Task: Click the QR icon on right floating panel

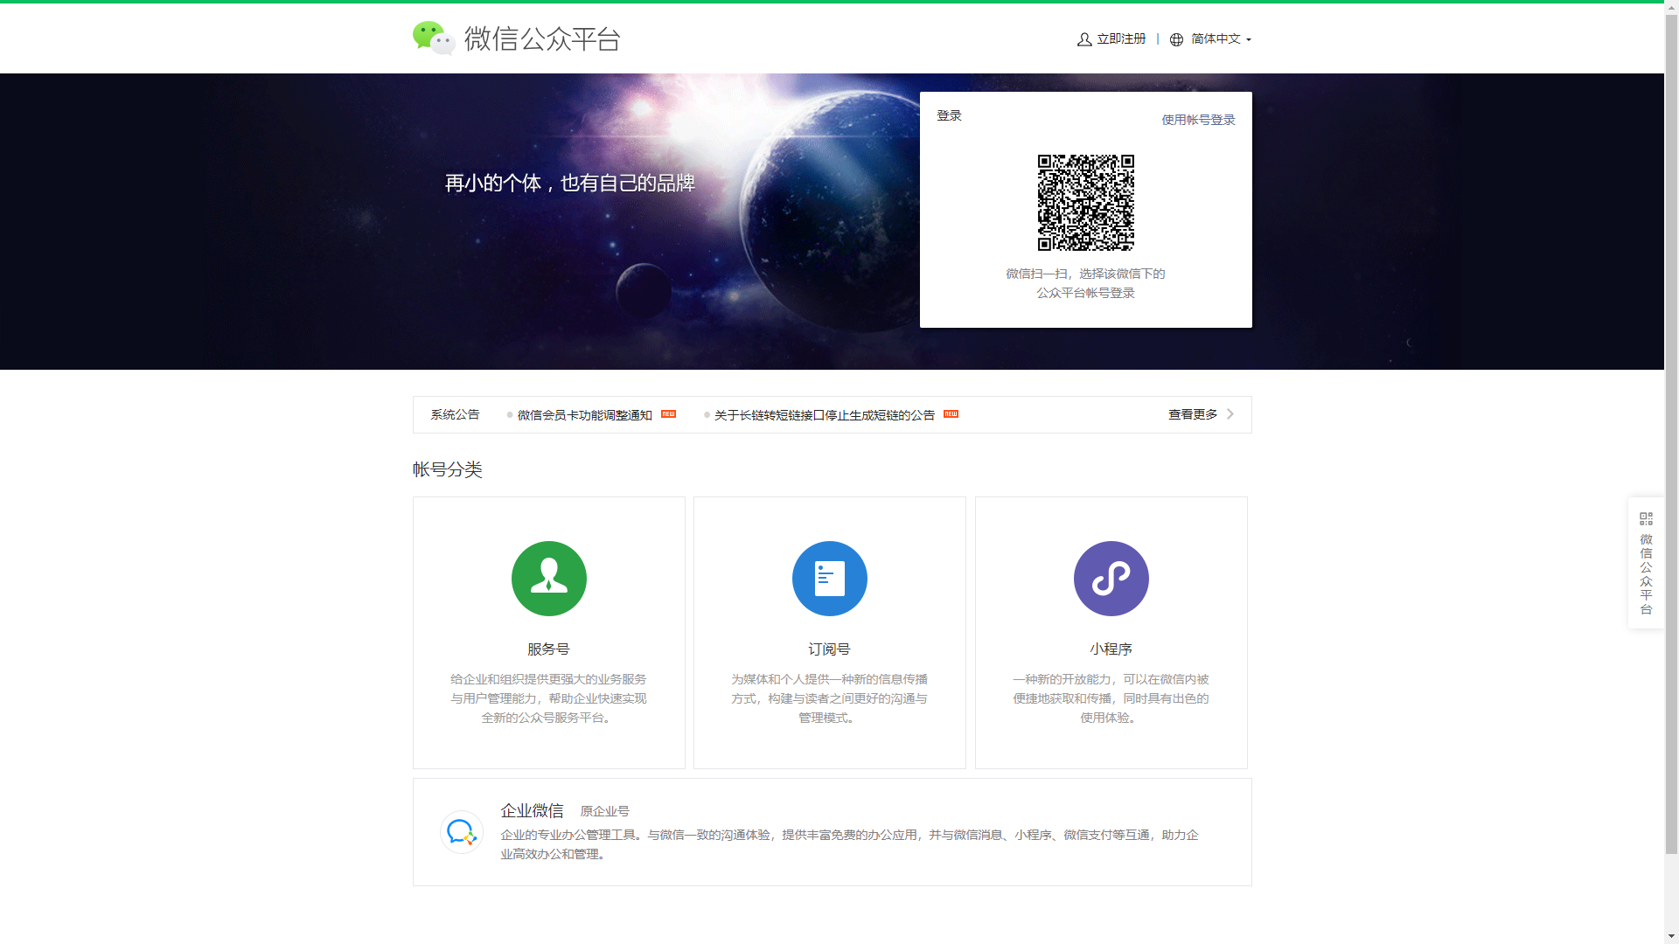Action: pos(1647,519)
